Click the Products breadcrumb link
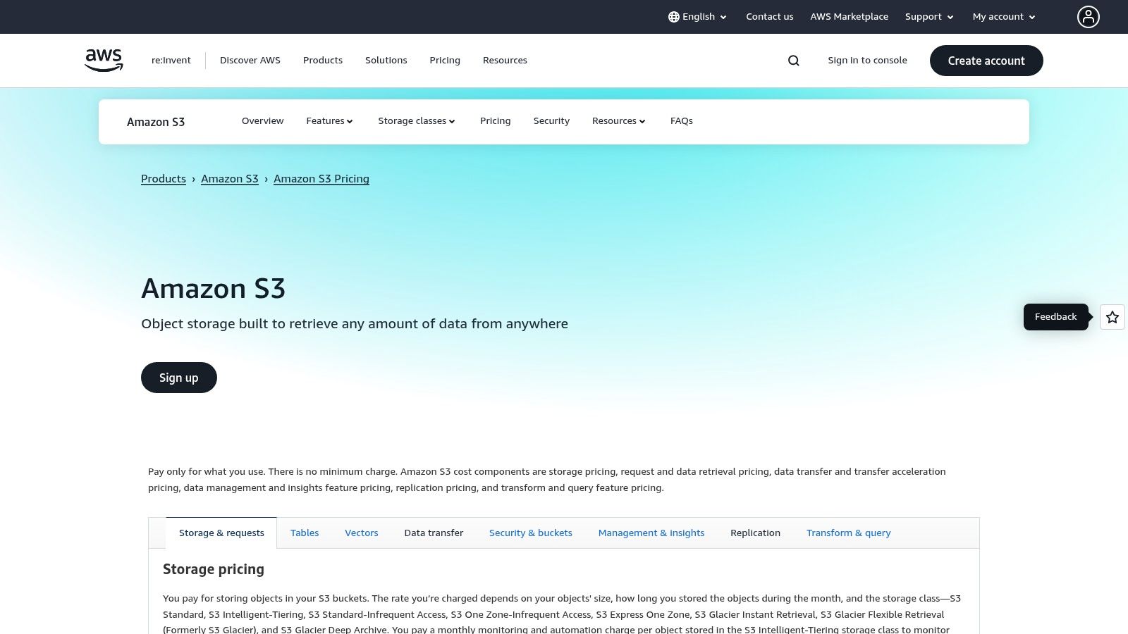This screenshot has width=1128, height=634. (x=163, y=178)
